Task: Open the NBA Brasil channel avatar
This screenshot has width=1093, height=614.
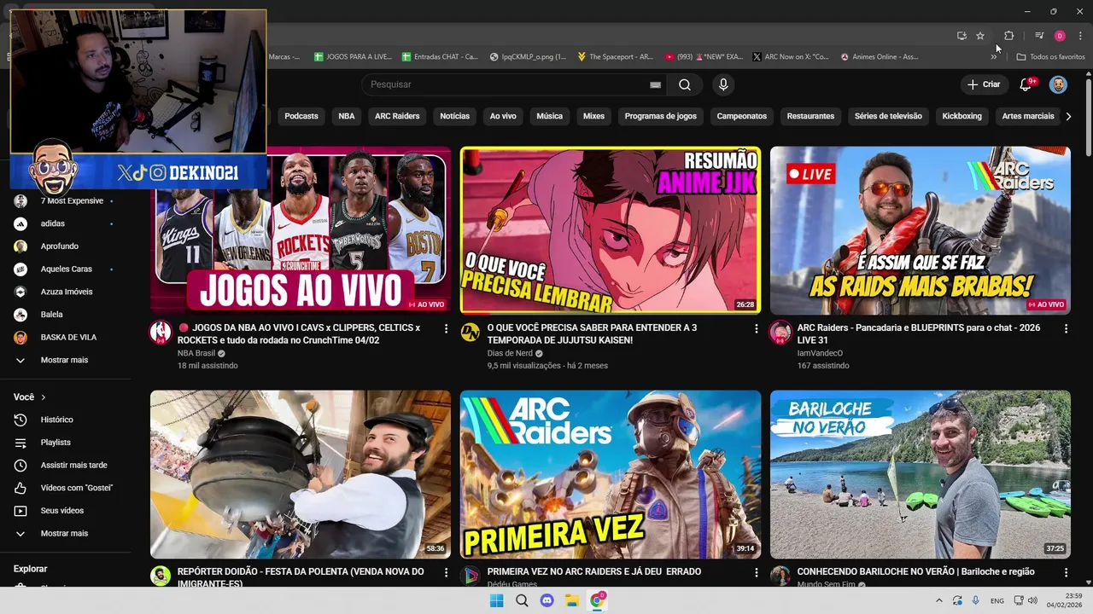Action: coord(161,333)
